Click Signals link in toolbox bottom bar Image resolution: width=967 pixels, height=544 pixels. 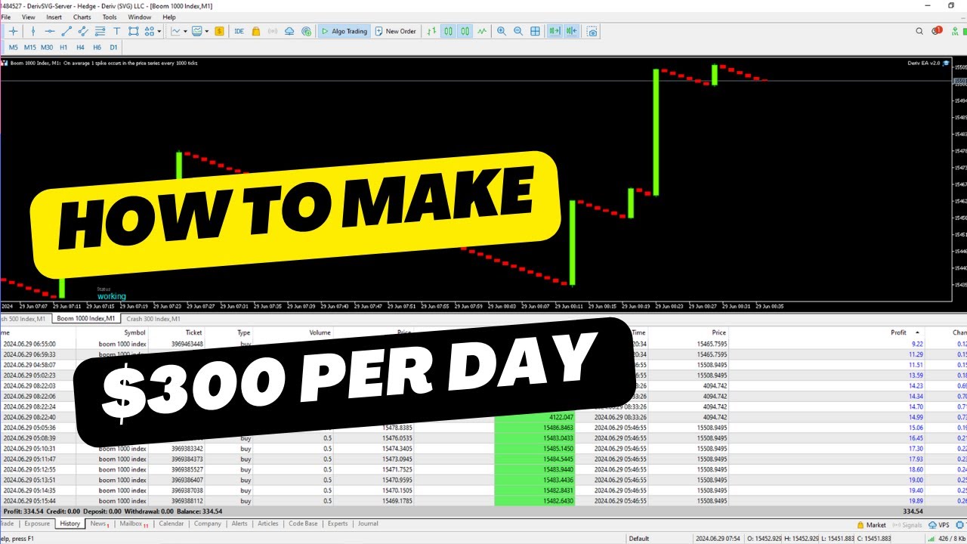click(907, 524)
